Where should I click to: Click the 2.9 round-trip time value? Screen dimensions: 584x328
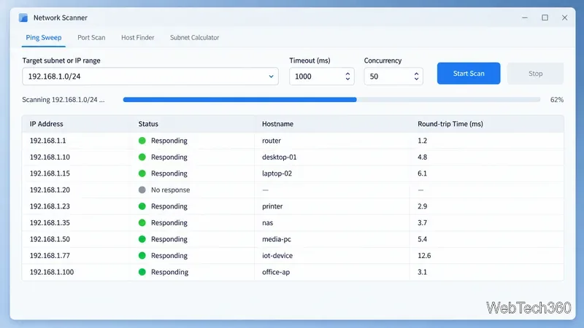click(422, 206)
